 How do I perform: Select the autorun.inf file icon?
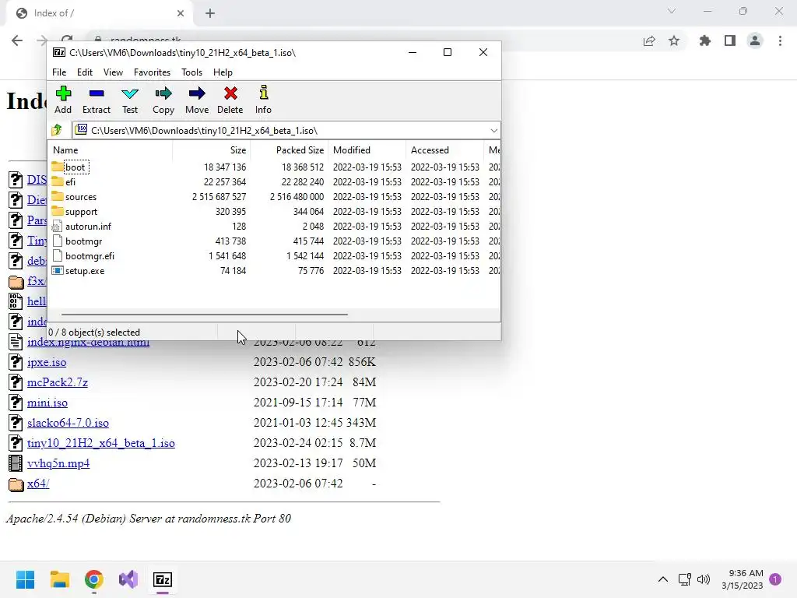click(58, 227)
